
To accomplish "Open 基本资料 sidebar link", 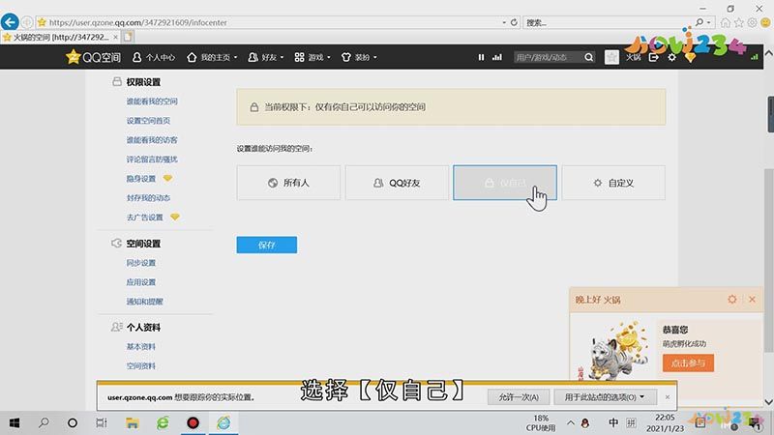I will [140, 347].
